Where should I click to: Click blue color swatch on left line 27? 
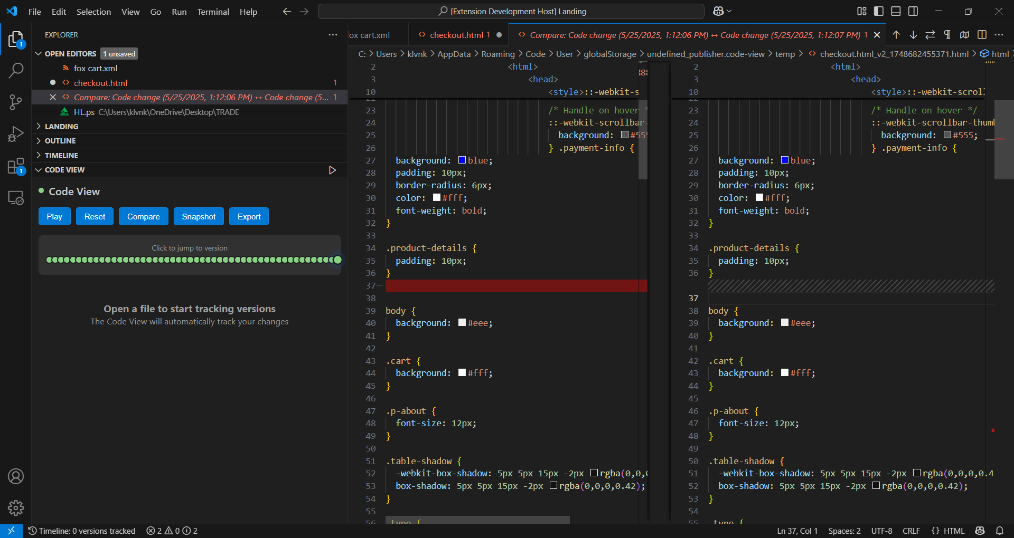pos(462,160)
